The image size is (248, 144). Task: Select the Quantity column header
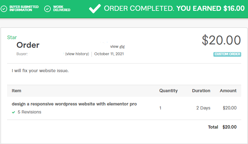(168, 91)
